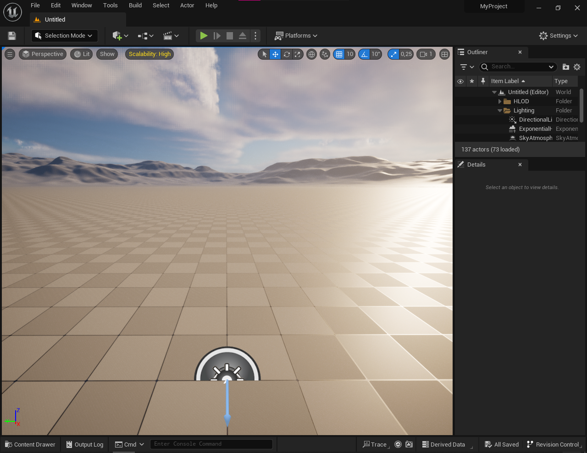The image size is (587, 453).
Task: Open the Build menu
Action: pos(135,6)
